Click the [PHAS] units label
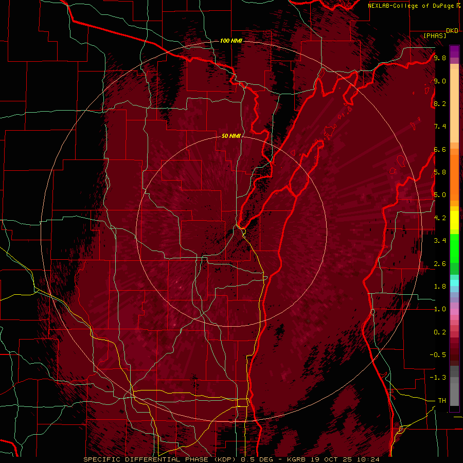This screenshot has width=463, height=463. (x=435, y=36)
